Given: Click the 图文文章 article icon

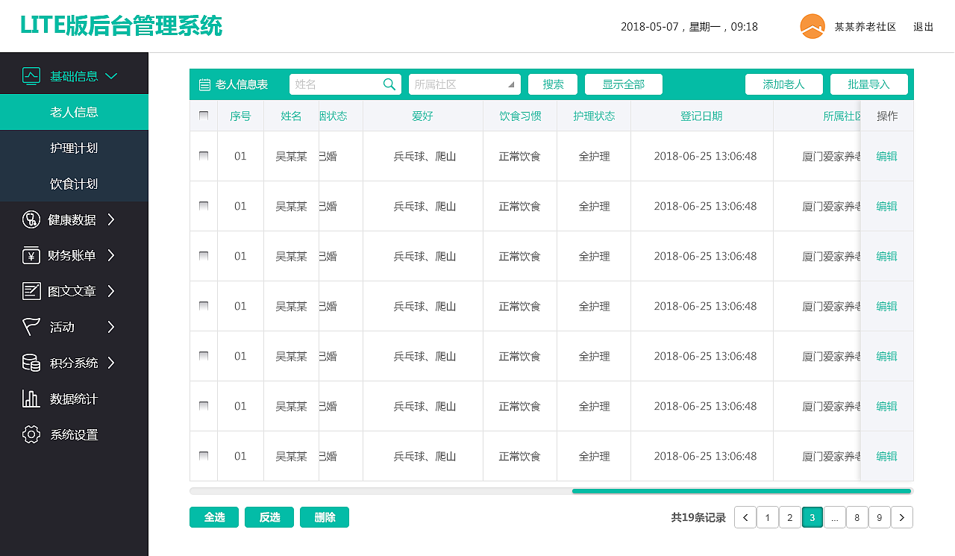Looking at the screenshot, I should [x=31, y=291].
